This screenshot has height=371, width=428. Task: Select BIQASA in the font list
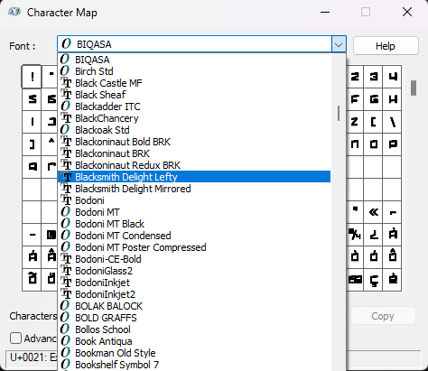(x=194, y=60)
